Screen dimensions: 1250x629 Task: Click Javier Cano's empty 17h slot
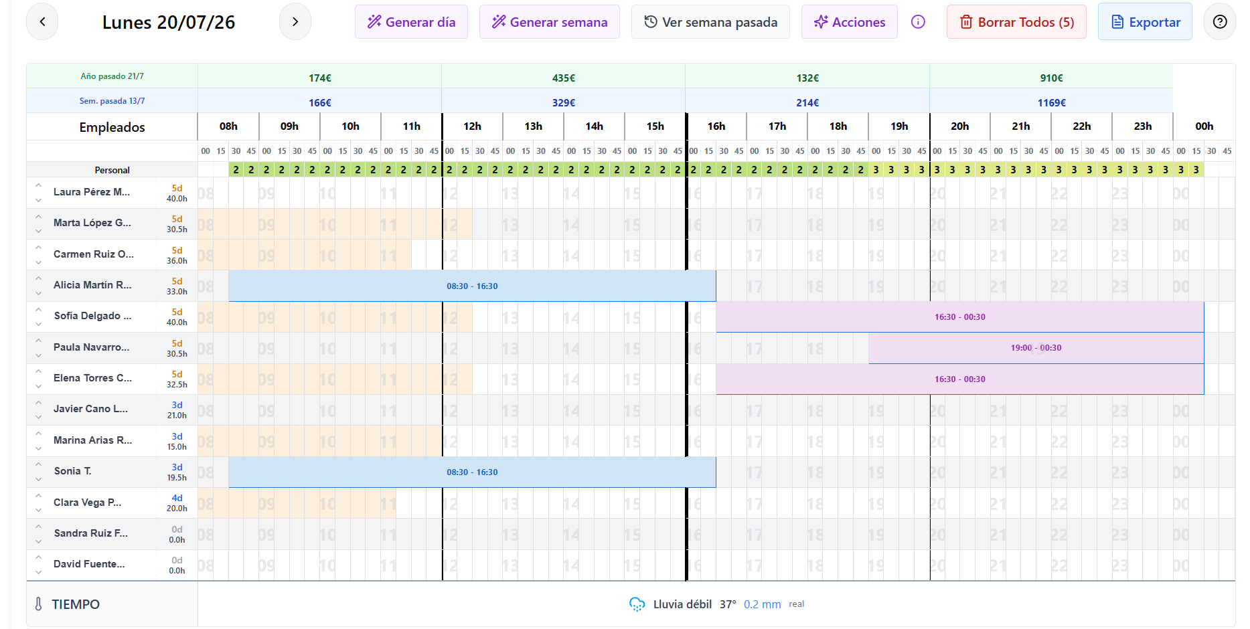coord(777,410)
